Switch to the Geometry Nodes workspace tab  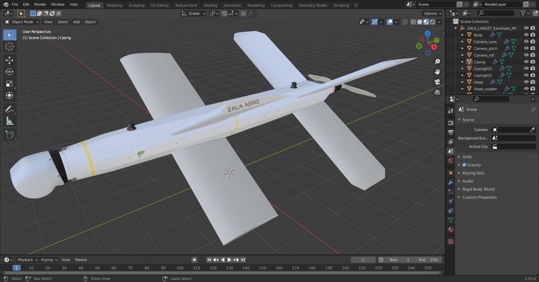pyautogui.click(x=313, y=5)
